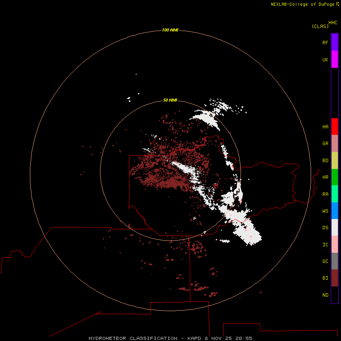This screenshot has width=341, height=341.
Task: Click the RA light green legend swatch
Action: click(335, 194)
